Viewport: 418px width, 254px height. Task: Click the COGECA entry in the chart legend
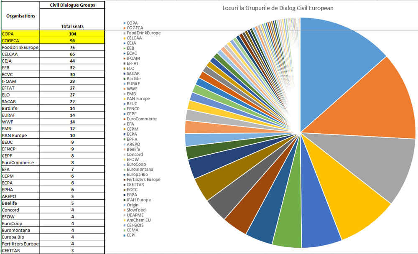(x=133, y=28)
